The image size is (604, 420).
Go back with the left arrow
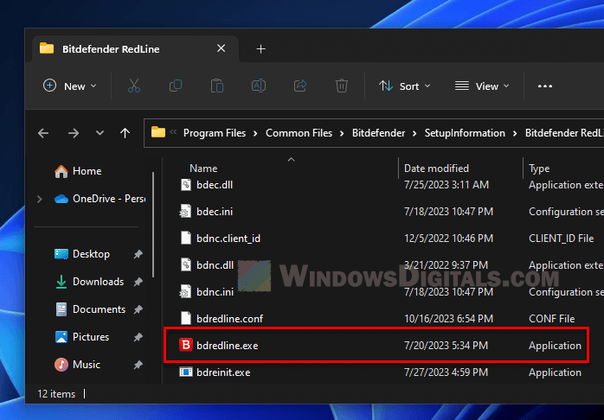[43, 133]
